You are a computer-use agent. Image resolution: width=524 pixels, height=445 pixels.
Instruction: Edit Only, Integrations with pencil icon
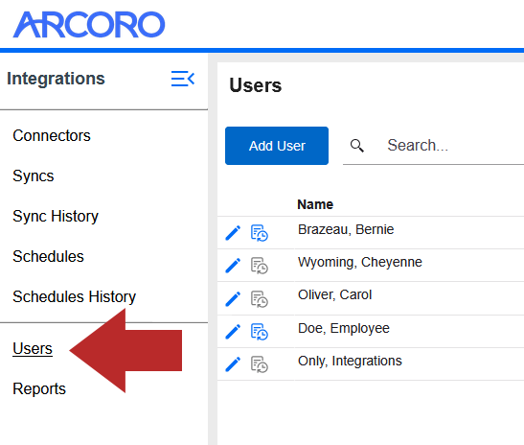click(233, 364)
